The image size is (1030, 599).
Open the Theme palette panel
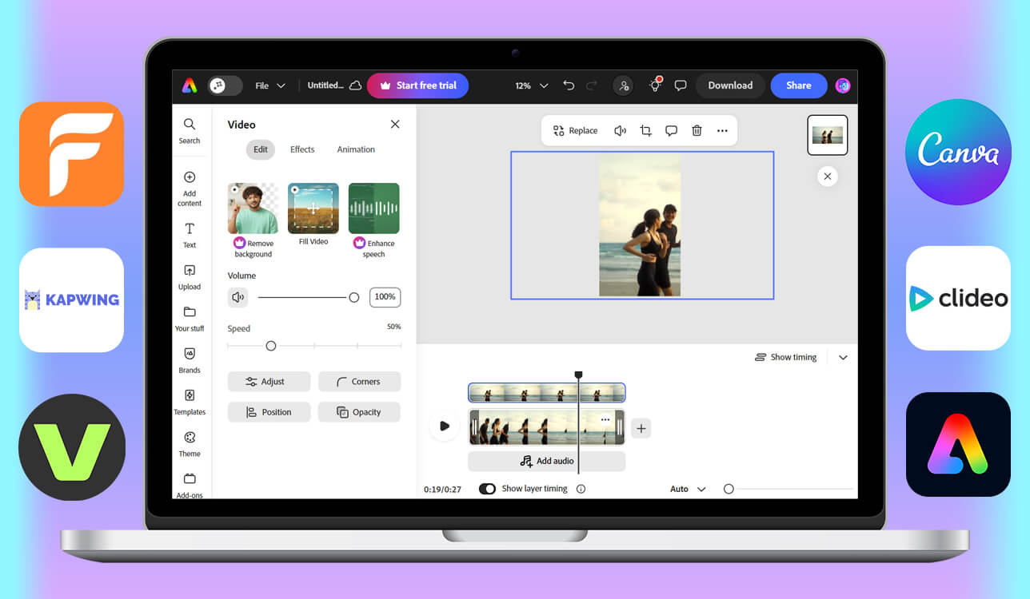coord(190,443)
